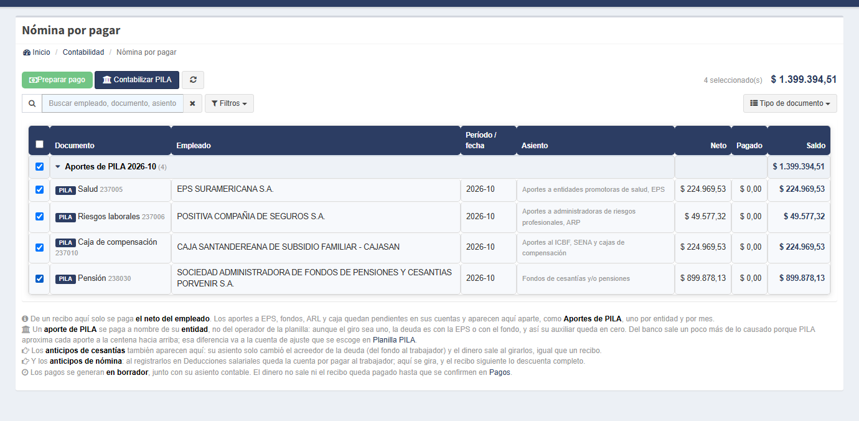The image size is (859, 421).
Task: Select POSITIVA COMPAÑIA DE SEGUROS S.A. cell
Action: coord(316,217)
